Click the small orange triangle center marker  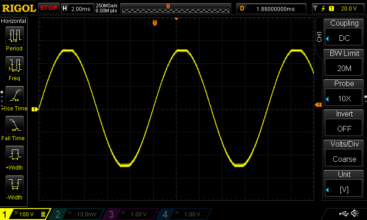(x=176, y=19)
